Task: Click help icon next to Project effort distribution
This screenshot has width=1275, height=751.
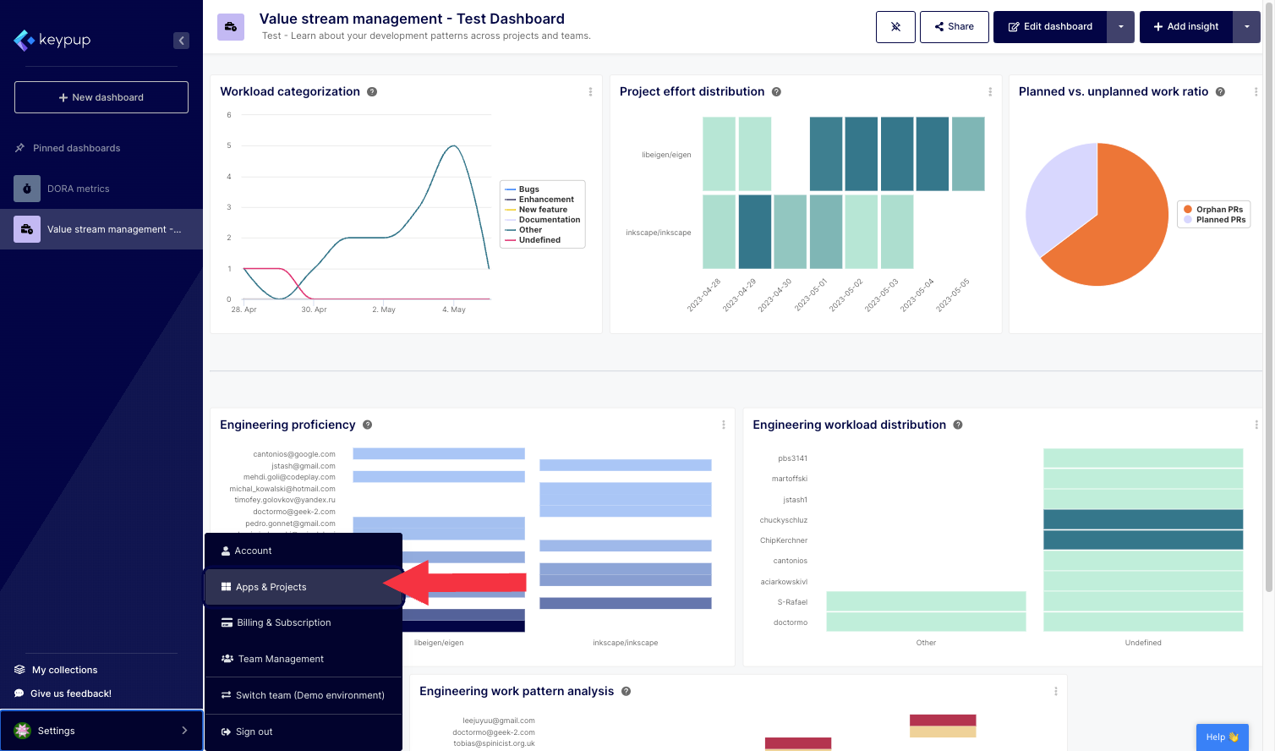Action: coord(776,92)
